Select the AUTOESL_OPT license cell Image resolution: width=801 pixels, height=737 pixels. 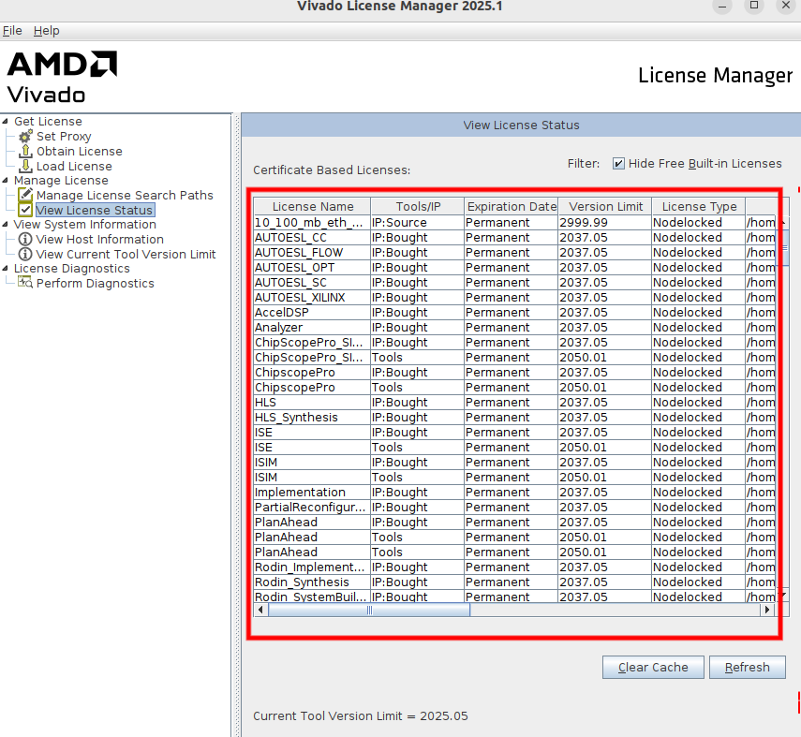312,267
